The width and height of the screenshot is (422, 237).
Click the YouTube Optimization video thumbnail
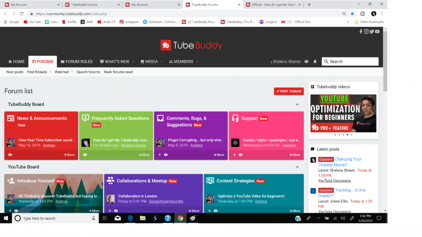[343, 113]
